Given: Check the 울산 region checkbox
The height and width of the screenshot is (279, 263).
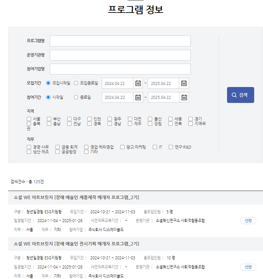Looking at the screenshot, I should tap(150, 119).
